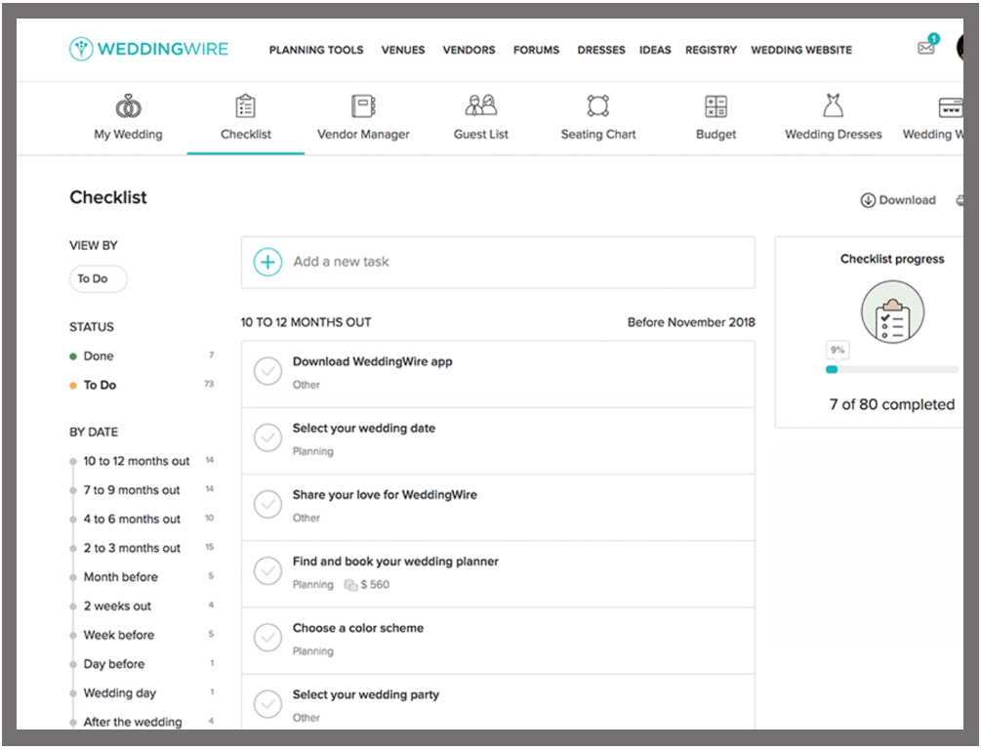Click the plus icon to add a task
Image resolution: width=981 pixels, height=750 pixels.
click(x=267, y=262)
